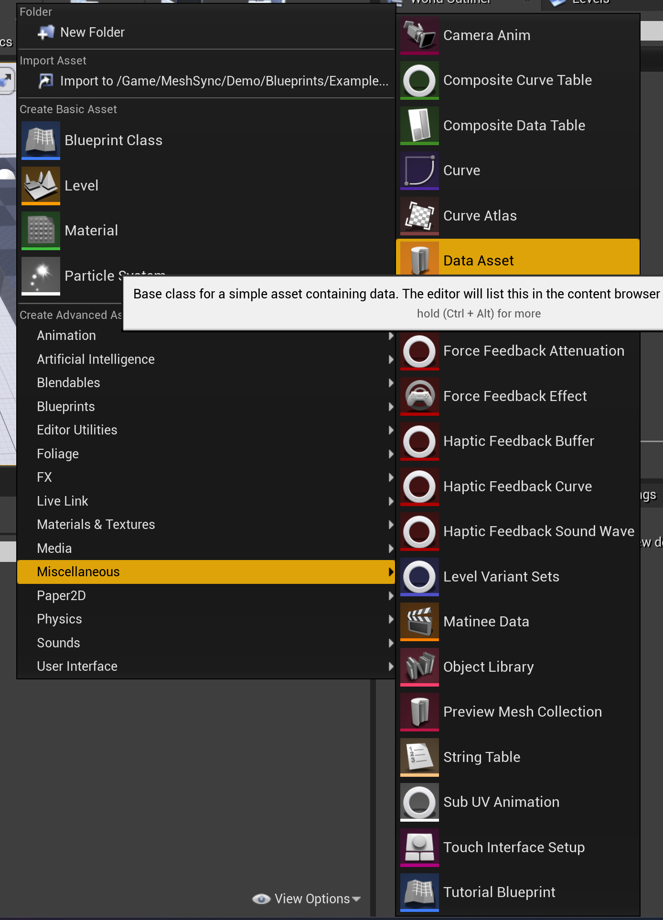
Task: Click the Material asset icon
Action: click(x=41, y=230)
